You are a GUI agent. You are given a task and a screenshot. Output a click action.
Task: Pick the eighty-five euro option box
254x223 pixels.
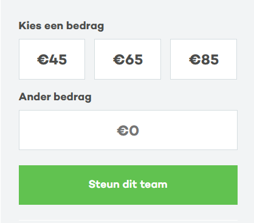(x=204, y=59)
